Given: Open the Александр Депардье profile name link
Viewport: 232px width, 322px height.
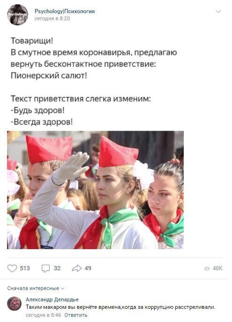Looking at the screenshot, I should tap(52, 299).
